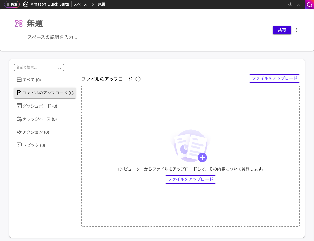Click the 共有 button

(282, 30)
